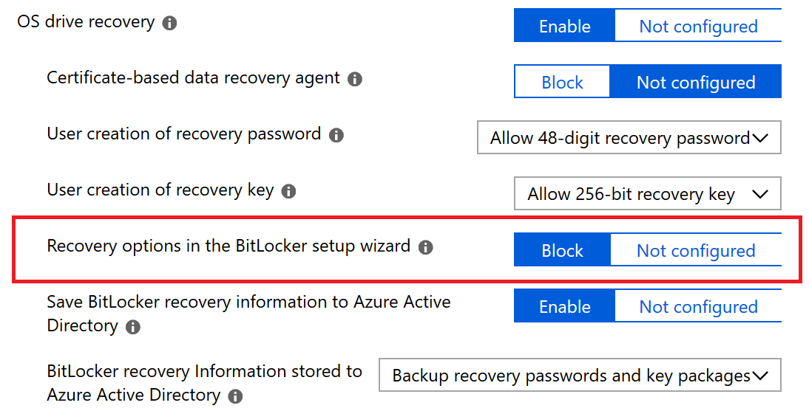Set BitLocker setup wizard recovery options to Not configured
The width and height of the screenshot is (809, 411).
click(696, 250)
